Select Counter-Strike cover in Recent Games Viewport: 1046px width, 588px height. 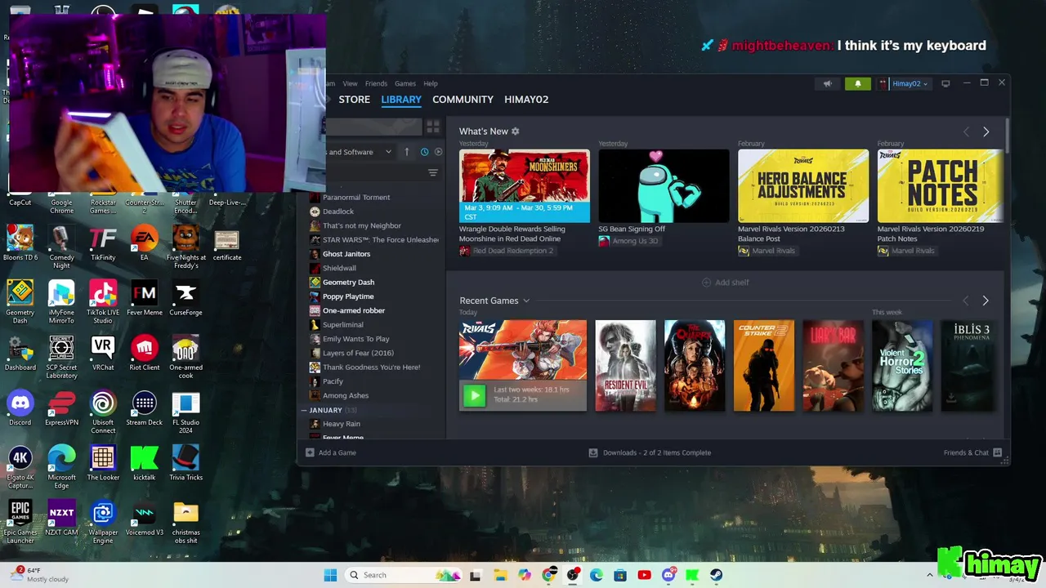tap(764, 366)
